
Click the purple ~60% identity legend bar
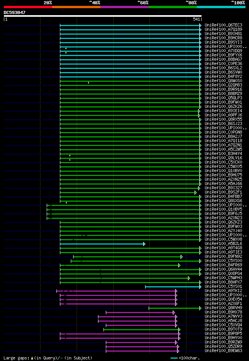(124, 7)
